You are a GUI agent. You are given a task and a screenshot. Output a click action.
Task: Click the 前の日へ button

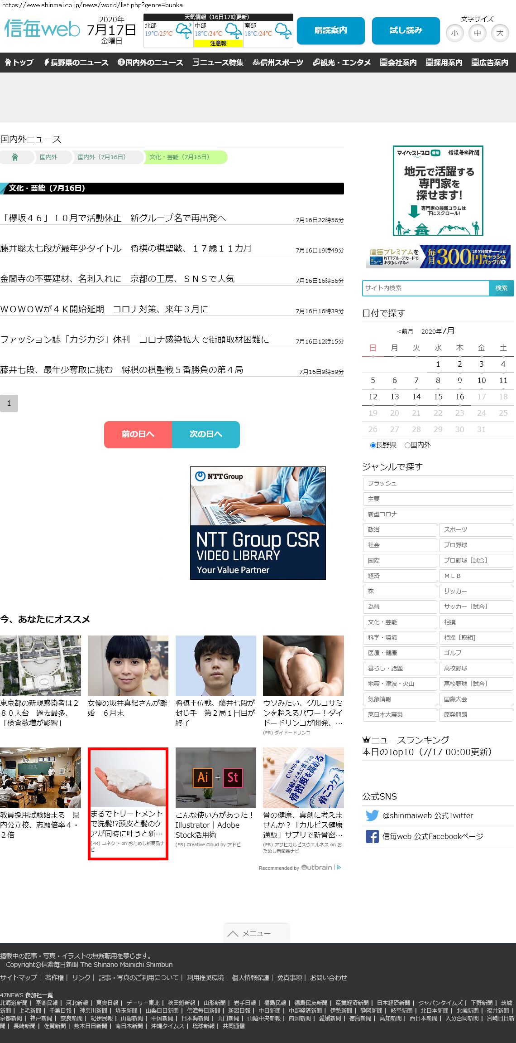pos(138,434)
